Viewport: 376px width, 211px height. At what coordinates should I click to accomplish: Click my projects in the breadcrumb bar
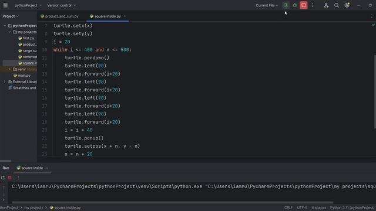(33, 207)
